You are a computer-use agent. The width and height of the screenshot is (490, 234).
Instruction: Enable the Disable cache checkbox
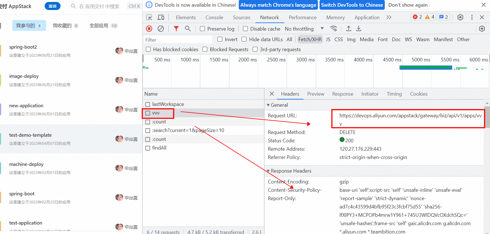coord(245,29)
